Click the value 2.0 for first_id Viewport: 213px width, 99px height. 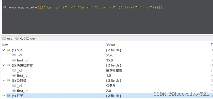pyautogui.click(x=109, y=91)
